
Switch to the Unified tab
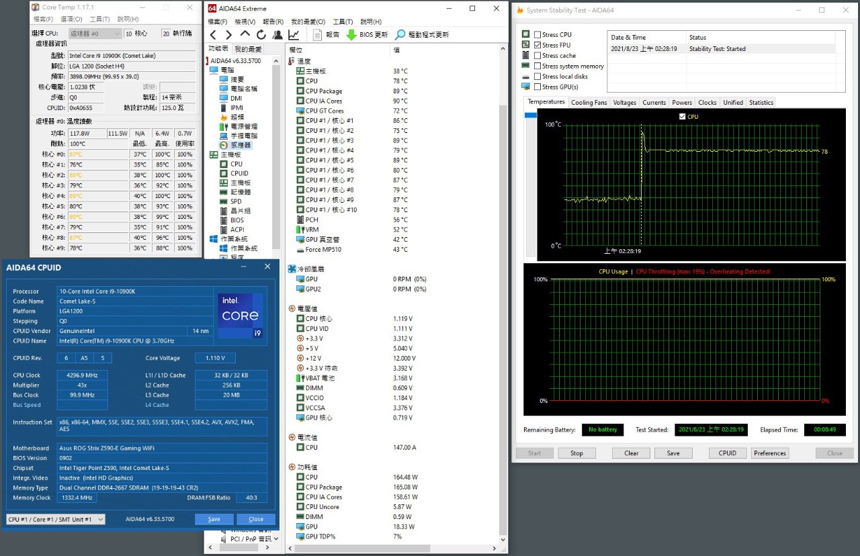pos(732,103)
